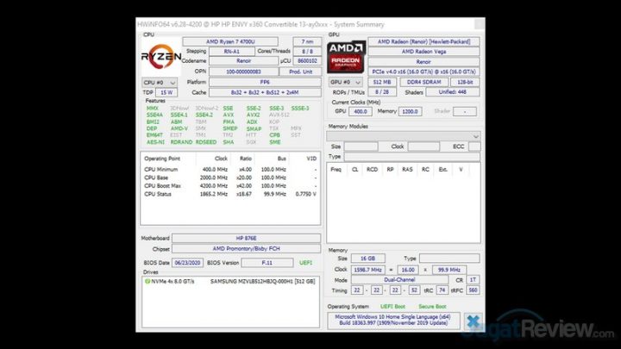The height and width of the screenshot is (349, 621).
Task: Click the ROPs / TMUs 8 / 28 field
Action: 382,92
